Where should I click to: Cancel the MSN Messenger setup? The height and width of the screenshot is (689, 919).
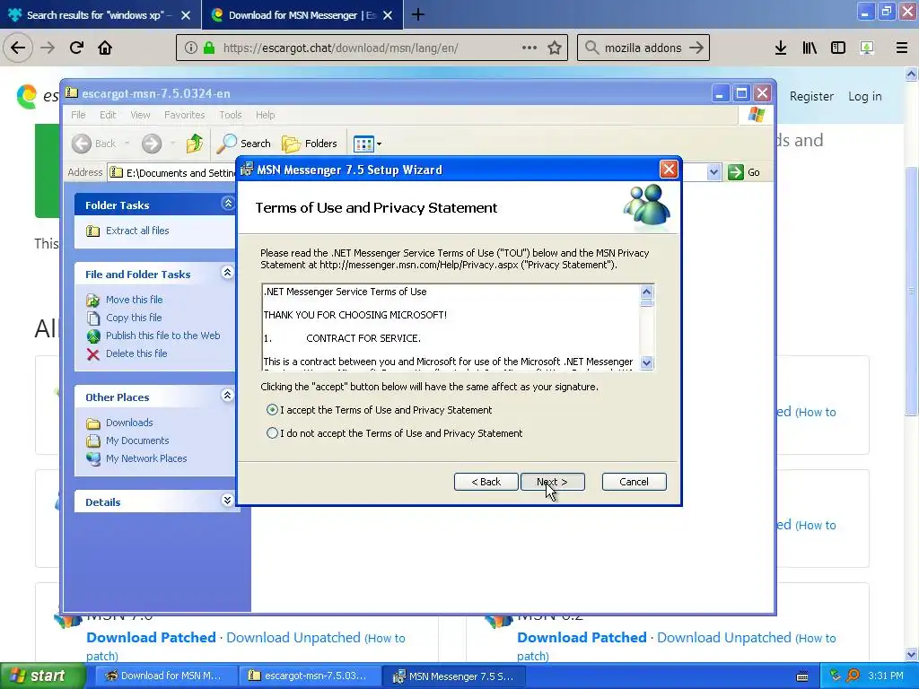click(635, 482)
